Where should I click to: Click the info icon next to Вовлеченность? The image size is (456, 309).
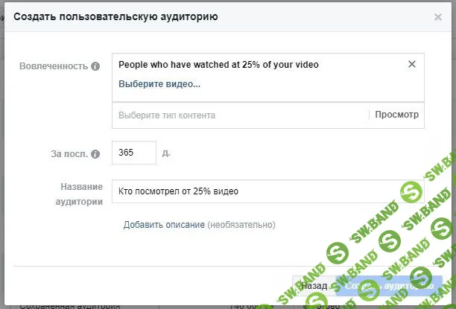95,66
